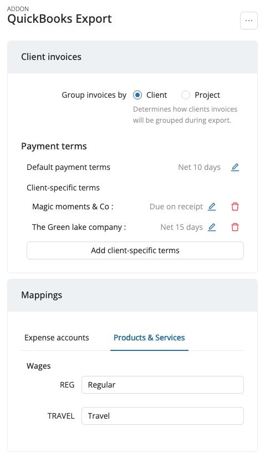Click the 'Group invoices by' label

(x=94, y=95)
